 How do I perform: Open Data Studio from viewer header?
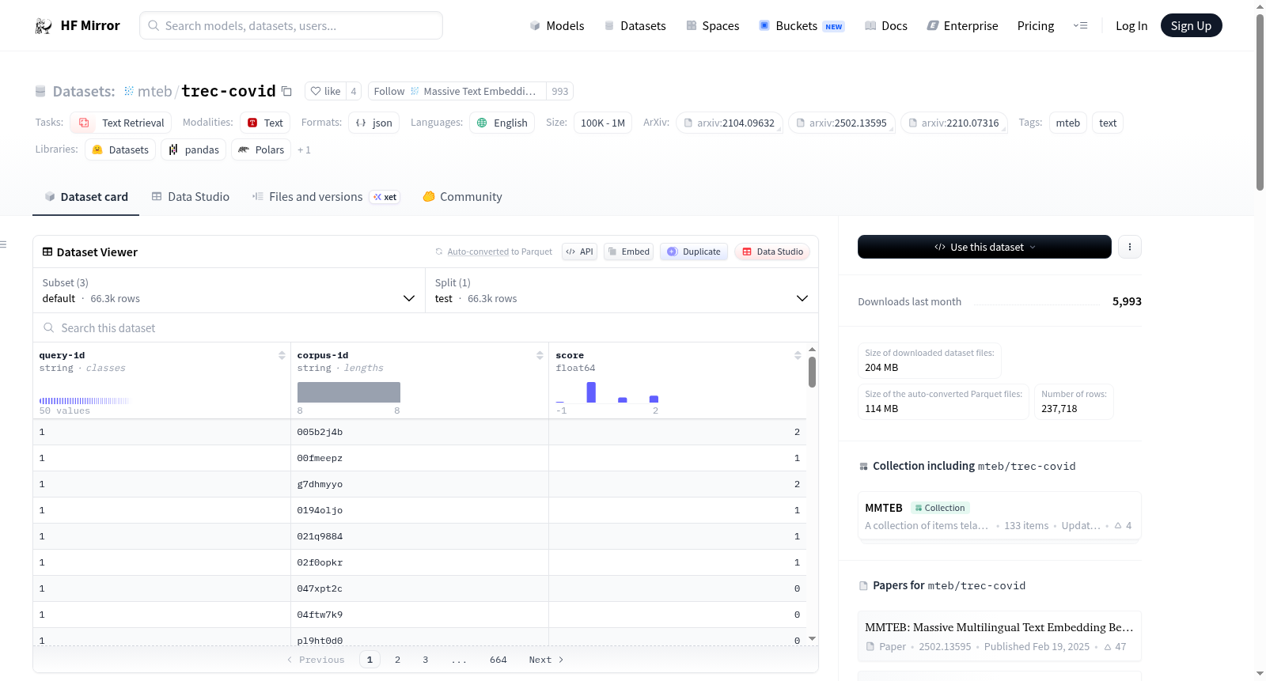point(772,252)
